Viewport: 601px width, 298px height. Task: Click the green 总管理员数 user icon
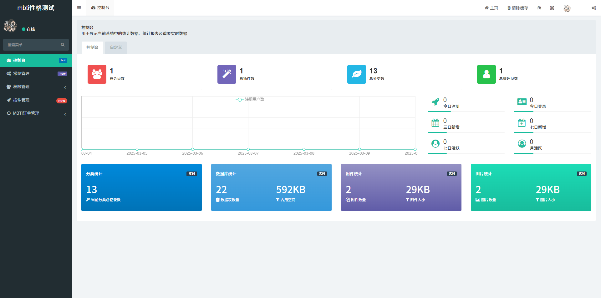486,74
